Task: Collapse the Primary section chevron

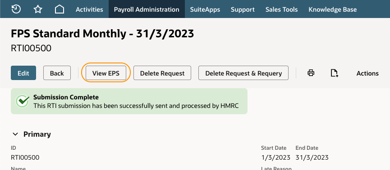Action: point(15,134)
